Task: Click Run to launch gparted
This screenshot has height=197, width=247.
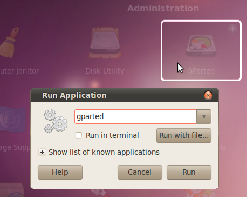Action: [189, 172]
